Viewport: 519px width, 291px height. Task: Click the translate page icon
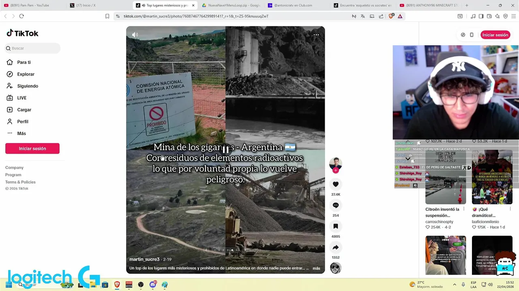tap(362, 16)
